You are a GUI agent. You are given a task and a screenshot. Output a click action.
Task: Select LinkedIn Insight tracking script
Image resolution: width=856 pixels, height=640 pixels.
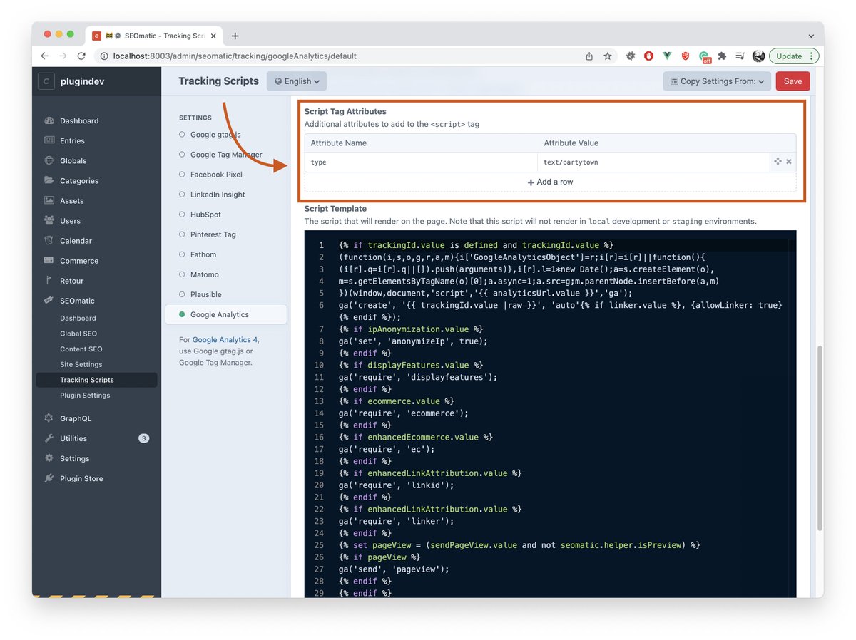217,195
